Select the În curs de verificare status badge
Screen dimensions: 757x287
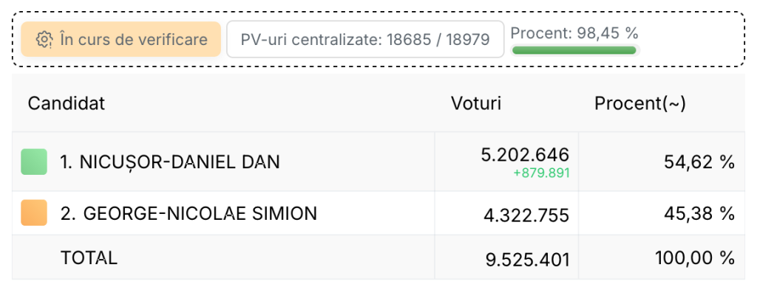(120, 39)
